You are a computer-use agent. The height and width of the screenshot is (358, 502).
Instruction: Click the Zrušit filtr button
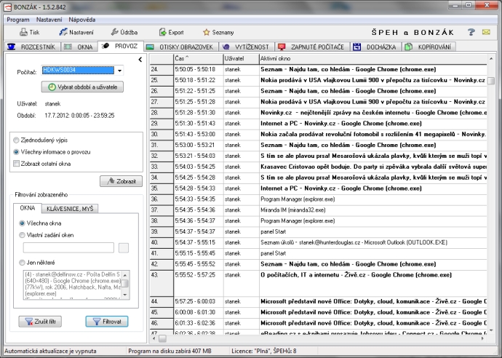40,322
